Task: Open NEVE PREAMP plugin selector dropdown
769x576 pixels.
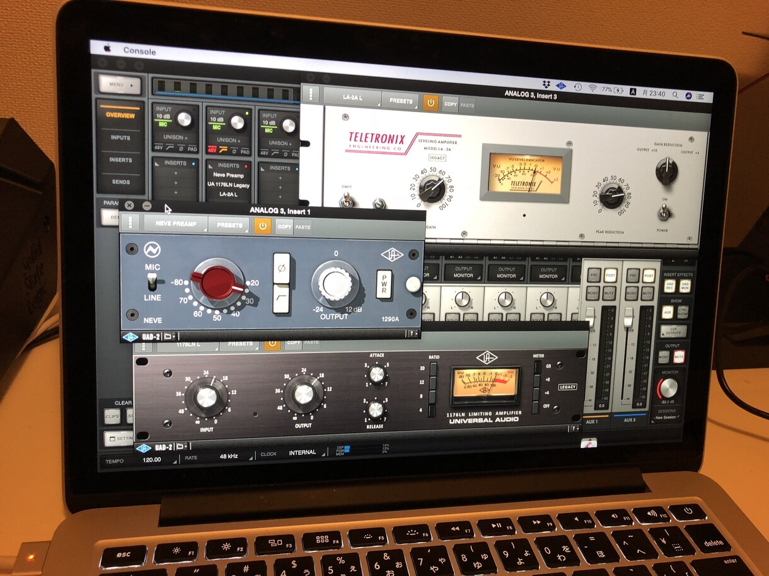Action: [x=177, y=224]
